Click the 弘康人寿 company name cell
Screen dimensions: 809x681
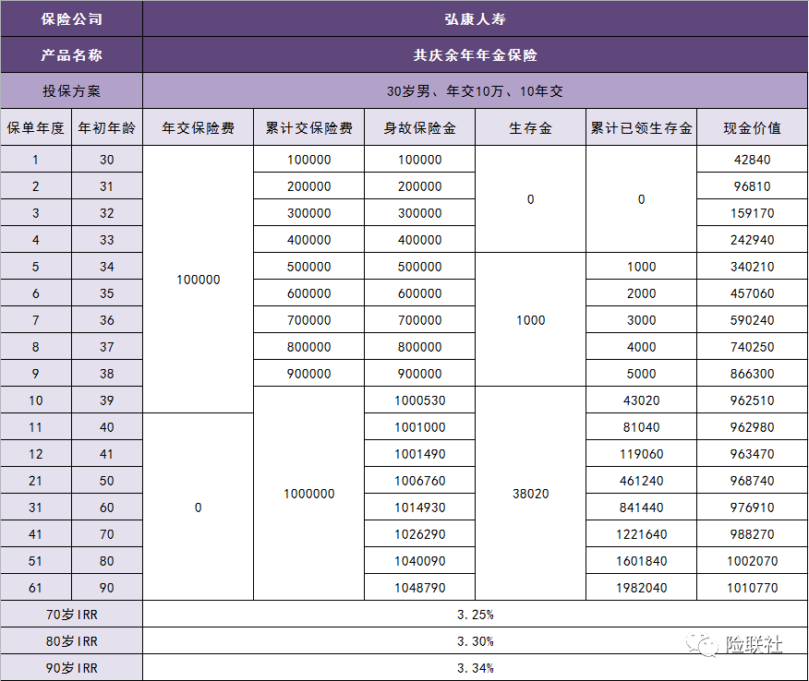pos(475,19)
